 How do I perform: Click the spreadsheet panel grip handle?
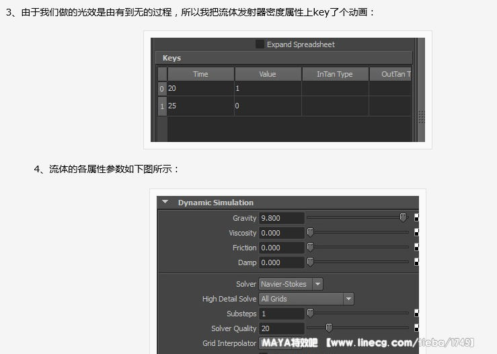[421, 117]
